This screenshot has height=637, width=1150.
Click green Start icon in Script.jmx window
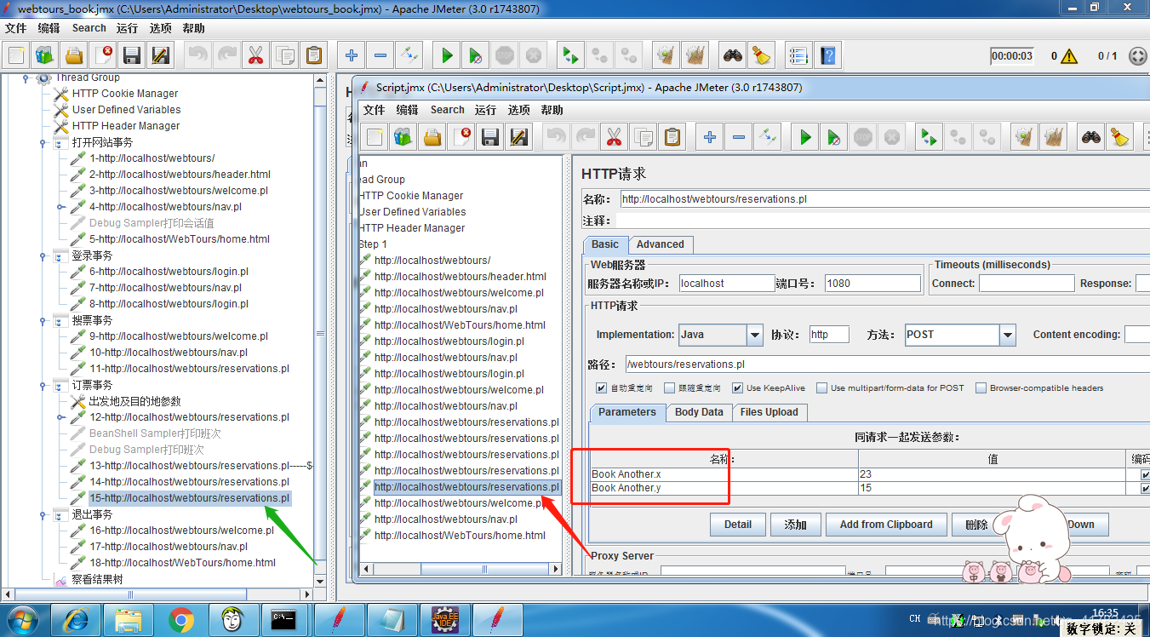click(805, 136)
